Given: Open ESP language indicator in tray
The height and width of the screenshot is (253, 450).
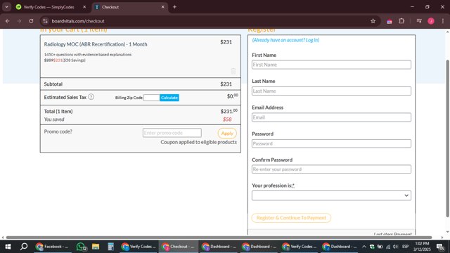Looking at the screenshot, I should tap(405, 247).
